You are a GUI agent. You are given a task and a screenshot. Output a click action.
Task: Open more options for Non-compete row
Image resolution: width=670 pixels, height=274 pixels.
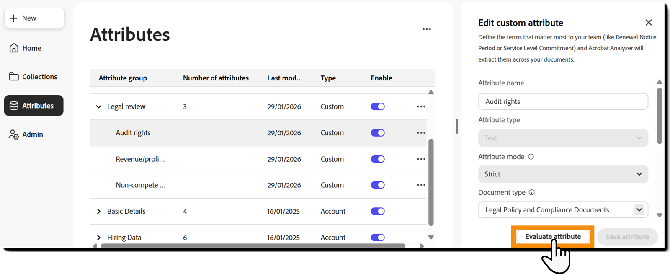421,185
